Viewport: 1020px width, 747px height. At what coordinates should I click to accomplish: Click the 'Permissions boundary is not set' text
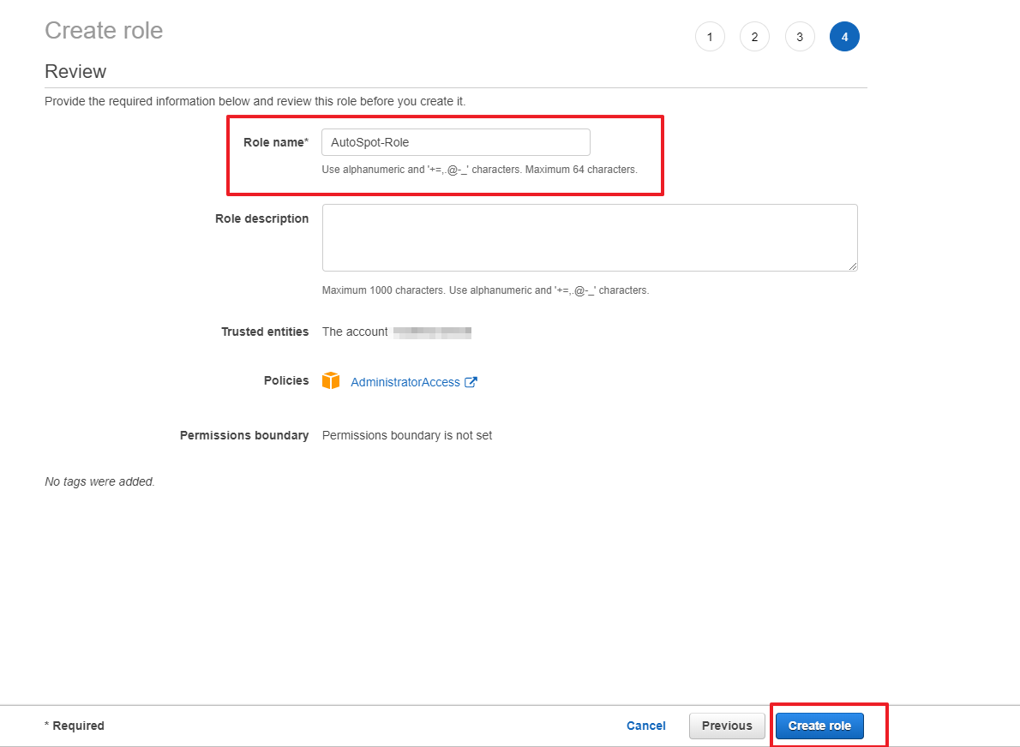point(407,435)
